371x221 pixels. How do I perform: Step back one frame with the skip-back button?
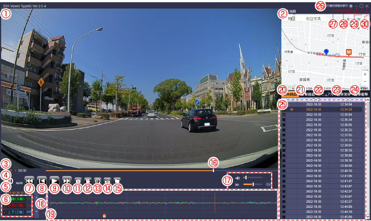(x=42, y=181)
